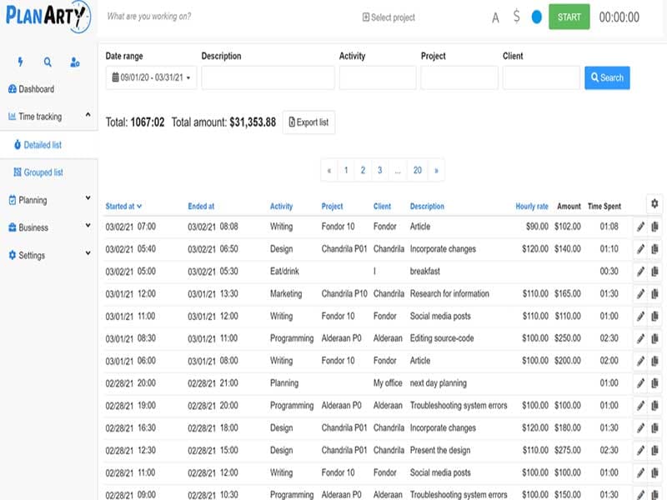Click the letter A icon in top bar
Viewport: 667px width, 500px height.
pyautogui.click(x=496, y=17)
